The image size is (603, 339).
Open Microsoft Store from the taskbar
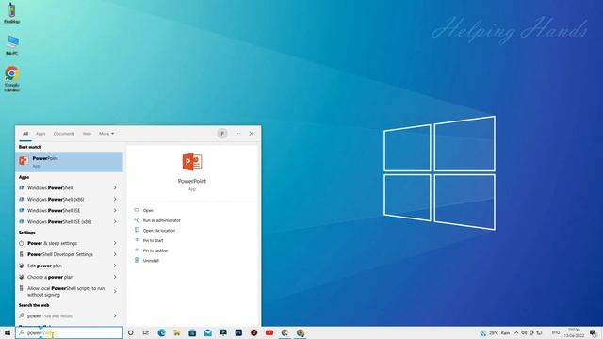click(x=192, y=332)
